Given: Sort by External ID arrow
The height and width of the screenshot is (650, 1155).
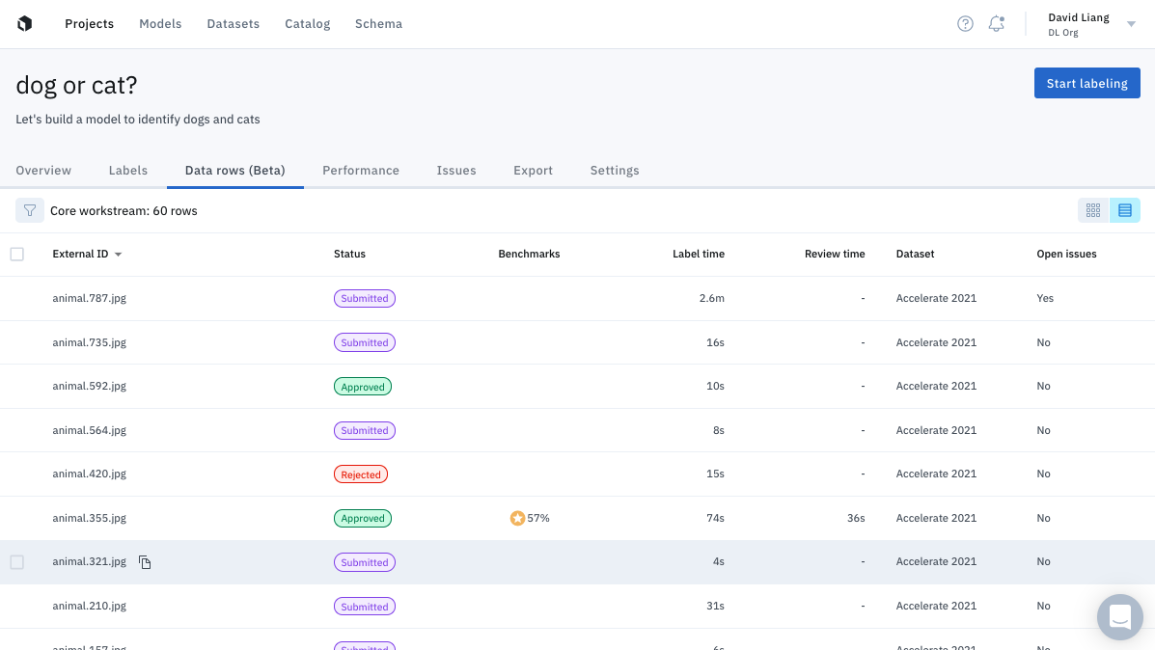Looking at the screenshot, I should click(x=118, y=255).
